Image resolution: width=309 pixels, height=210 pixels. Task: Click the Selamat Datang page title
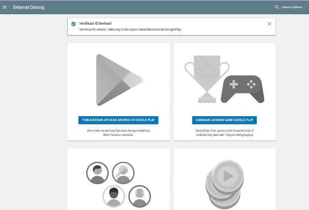[x=29, y=7]
